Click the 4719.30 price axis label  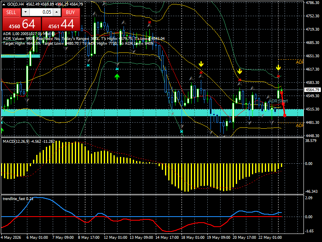click(312, 29)
